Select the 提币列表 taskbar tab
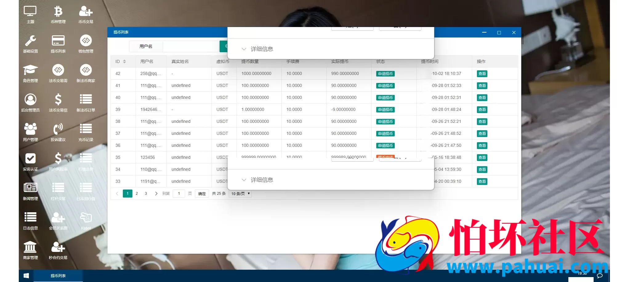617x282 pixels. 58,276
